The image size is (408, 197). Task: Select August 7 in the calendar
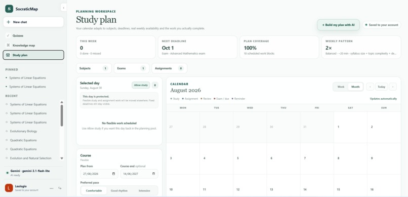tap(317, 158)
